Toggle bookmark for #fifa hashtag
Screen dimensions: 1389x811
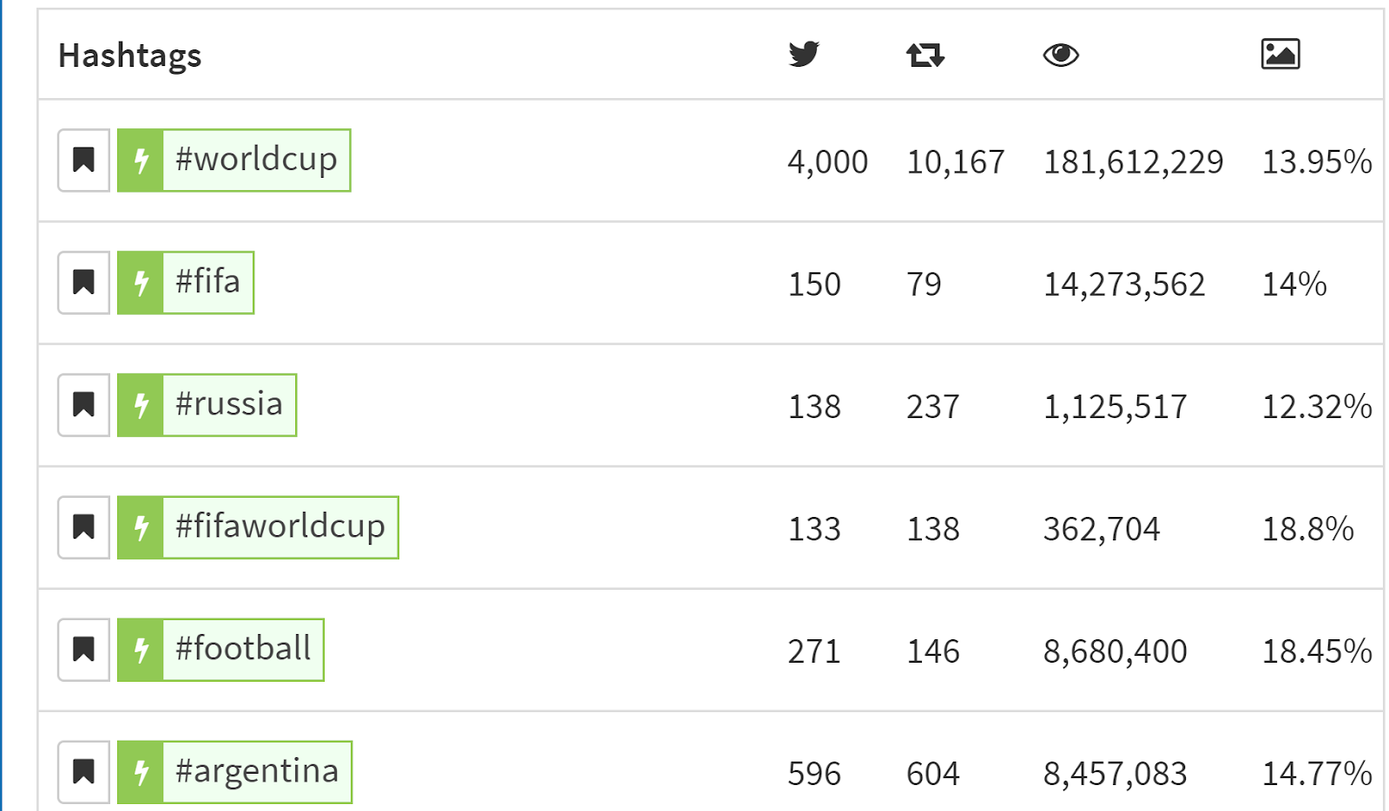[x=83, y=283]
